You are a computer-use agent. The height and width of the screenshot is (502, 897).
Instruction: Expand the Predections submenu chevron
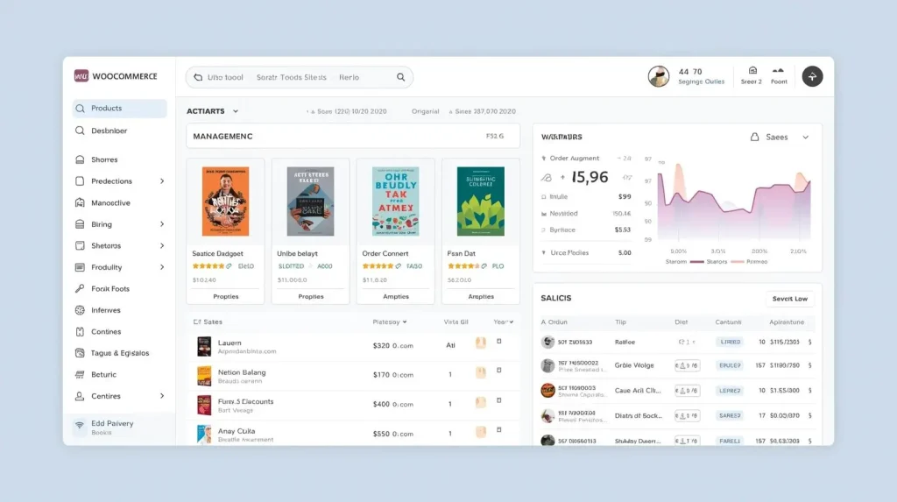tap(162, 180)
